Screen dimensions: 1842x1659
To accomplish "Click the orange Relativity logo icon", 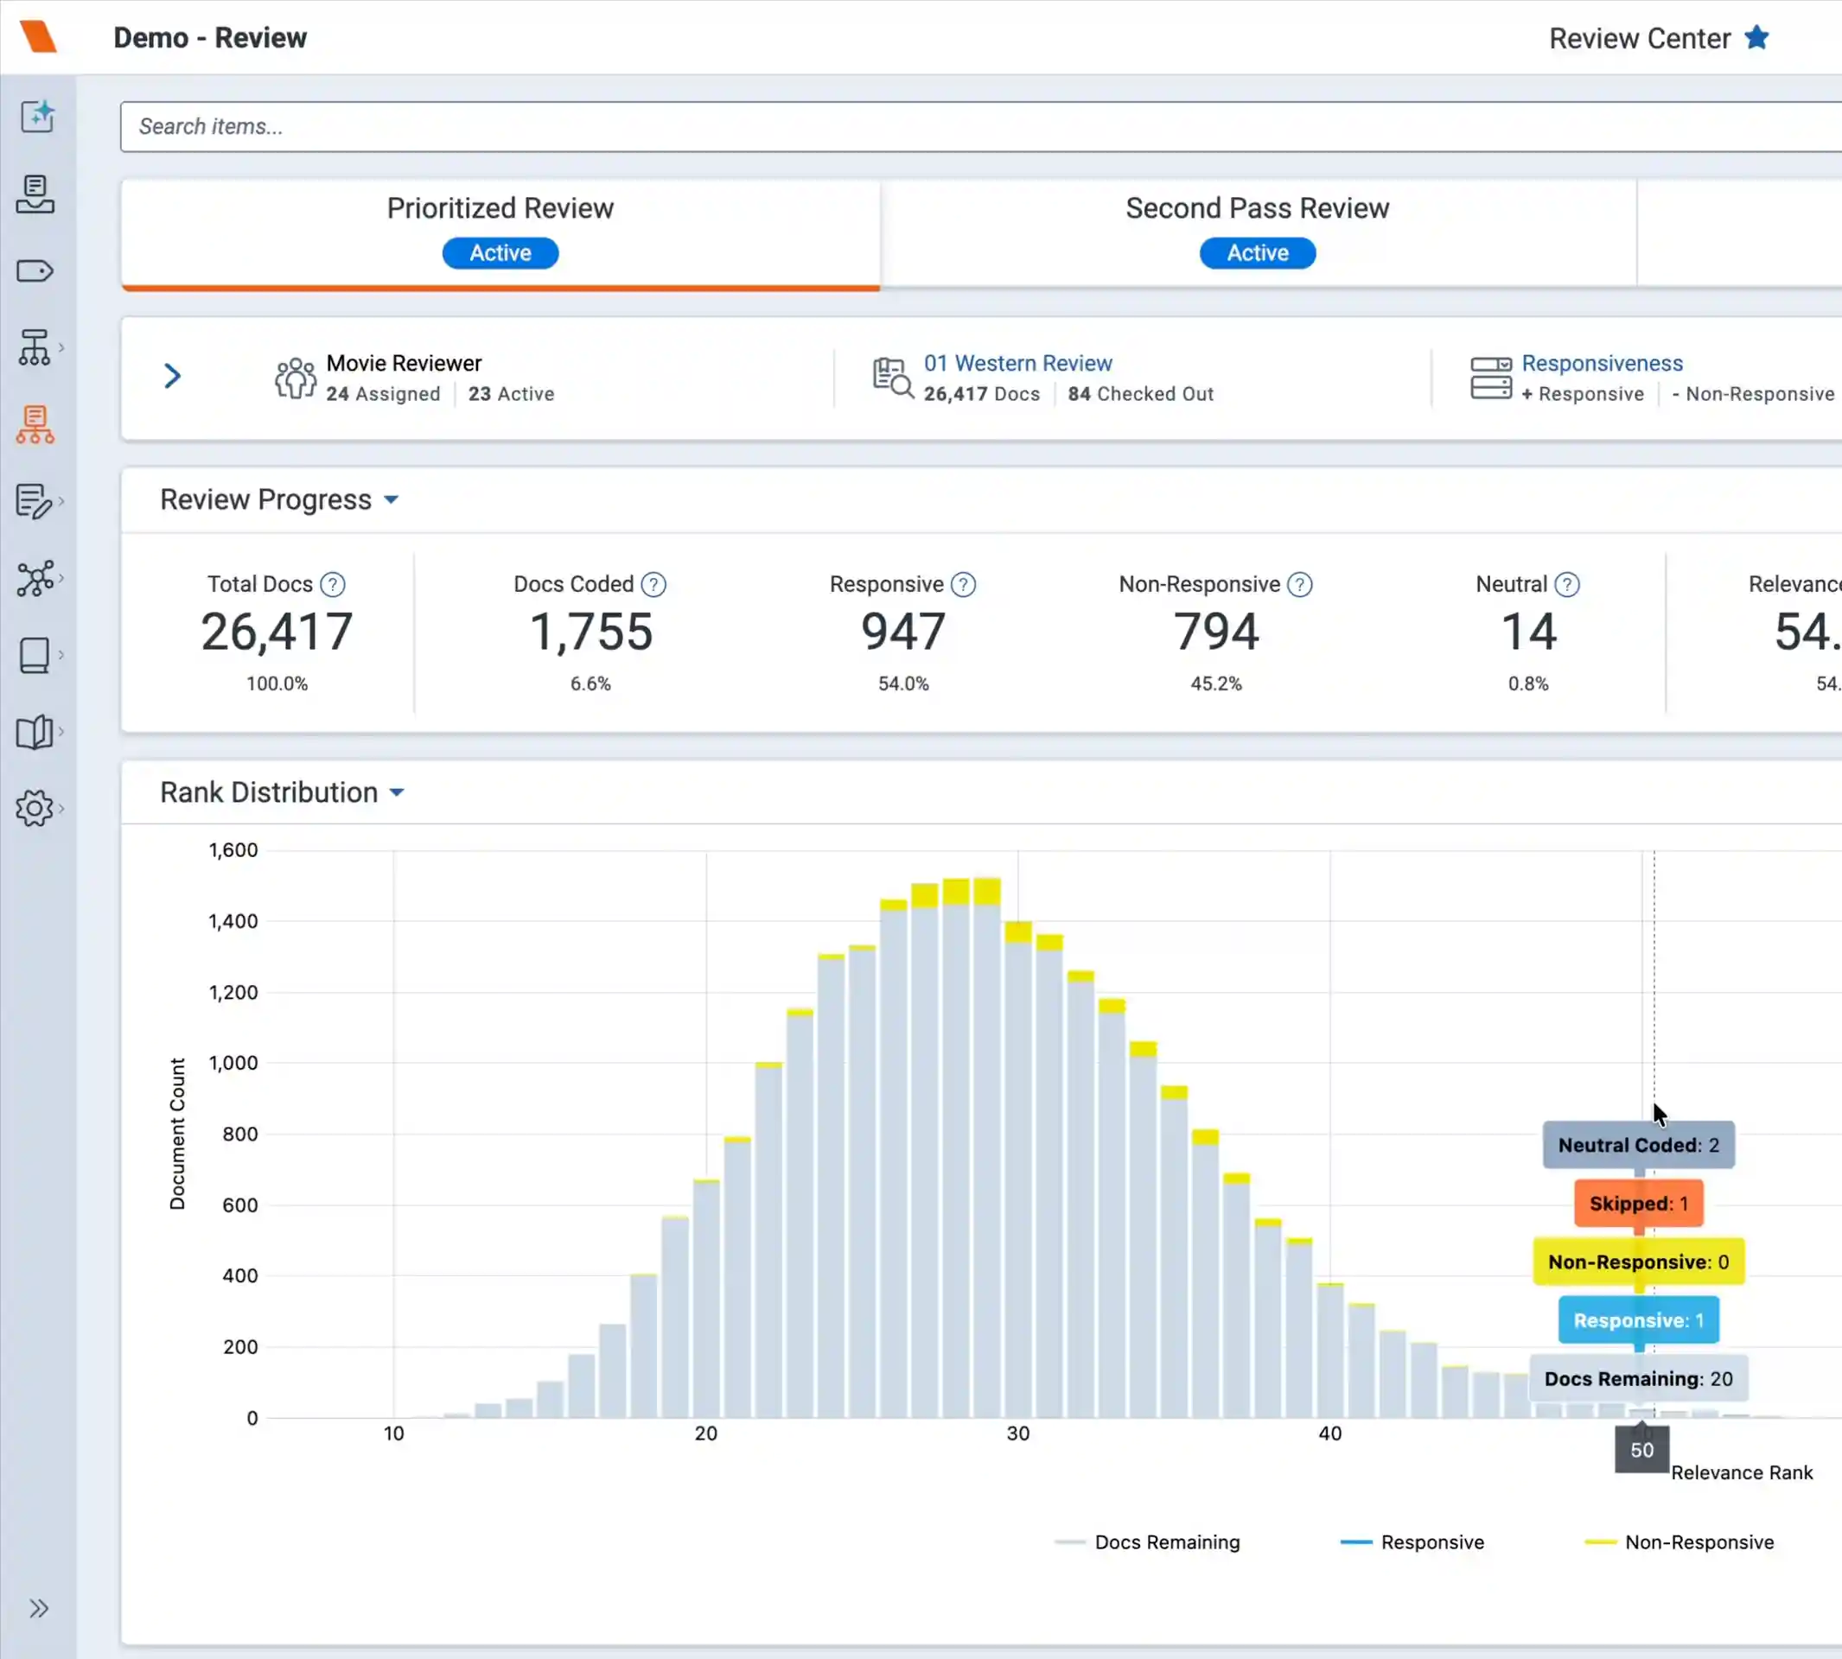I will [38, 36].
